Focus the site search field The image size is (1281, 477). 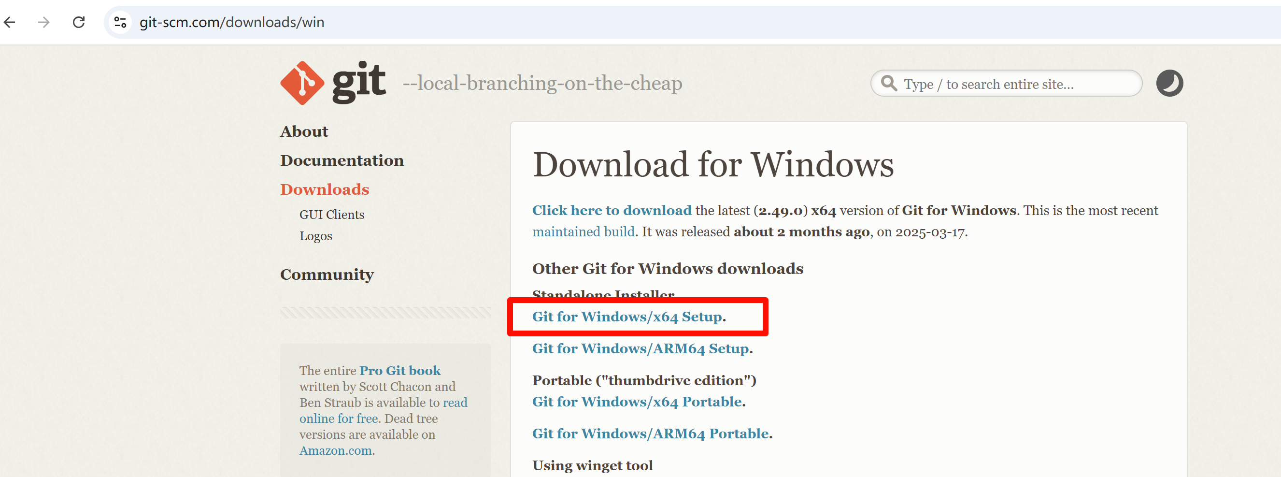[1006, 83]
